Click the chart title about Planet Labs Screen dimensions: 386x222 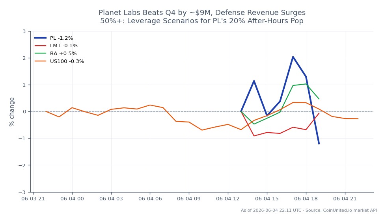click(202, 17)
